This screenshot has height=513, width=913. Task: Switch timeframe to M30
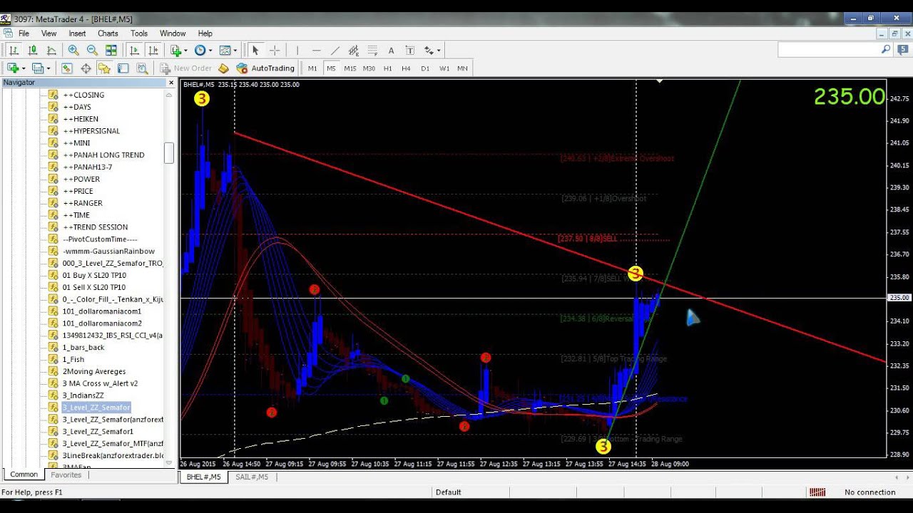click(369, 68)
